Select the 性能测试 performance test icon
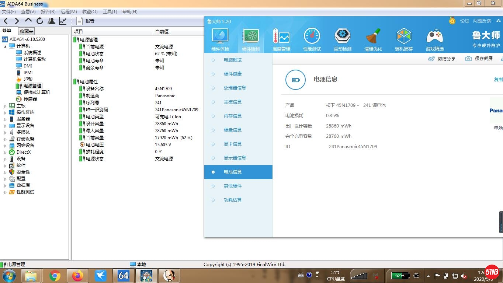Image resolution: width=503 pixels, height=283 pixels. [312, 37]
